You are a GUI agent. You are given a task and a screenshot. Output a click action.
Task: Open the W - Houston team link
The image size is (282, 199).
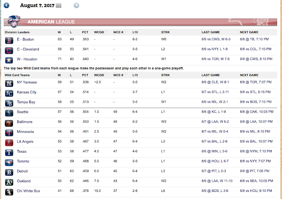coord(27,59)
